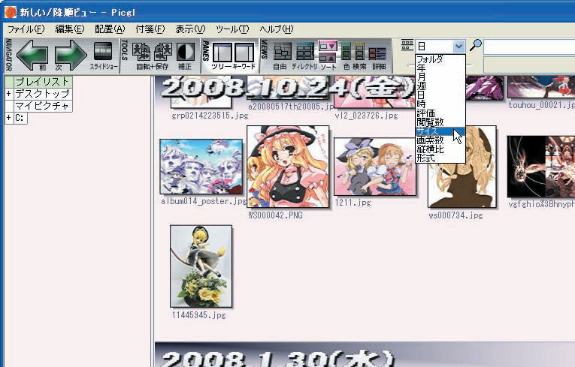
Task: Click the 2008.10.24(金) date header
Action: point(288,89)
